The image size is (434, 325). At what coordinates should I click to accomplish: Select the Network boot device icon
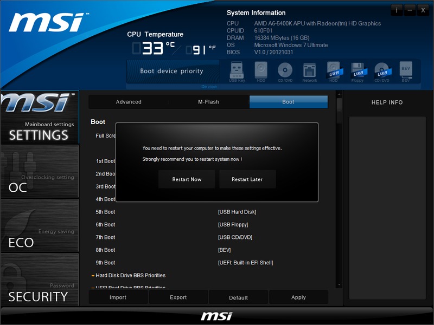tap(309, 71)
